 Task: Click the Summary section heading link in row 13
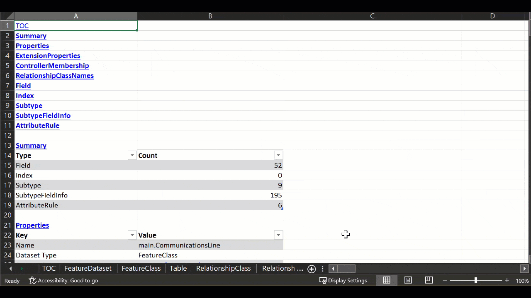point(31,145)
